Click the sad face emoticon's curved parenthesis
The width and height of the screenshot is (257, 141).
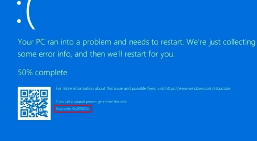click(31, 14)
